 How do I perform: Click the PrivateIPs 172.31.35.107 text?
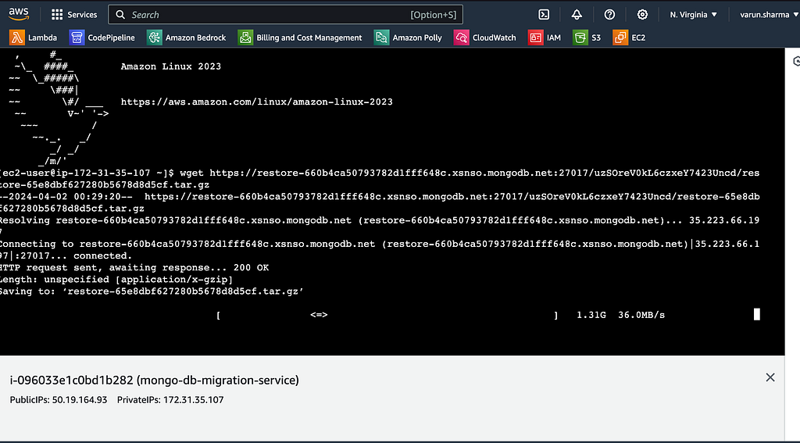click(x=170, y=399)
